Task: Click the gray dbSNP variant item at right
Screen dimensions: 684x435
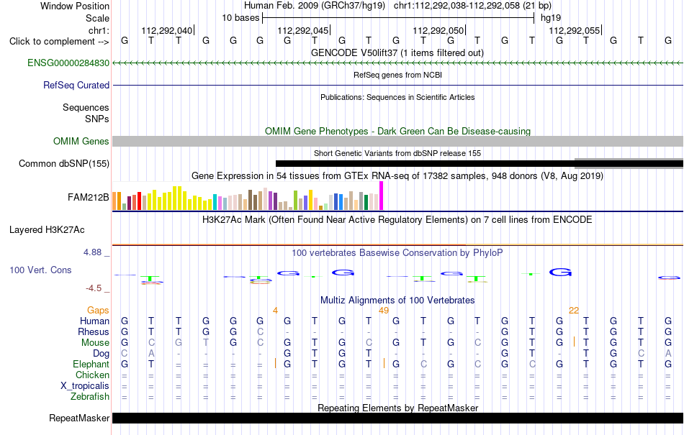Action: [629, 163]
